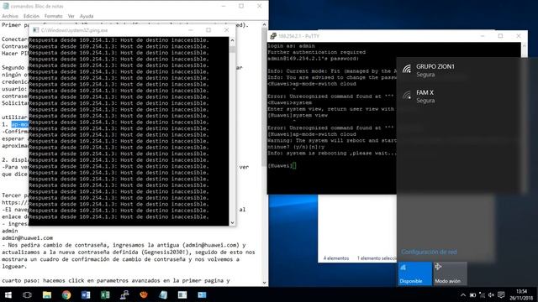Show hidden system tray icons

point(463,294)
